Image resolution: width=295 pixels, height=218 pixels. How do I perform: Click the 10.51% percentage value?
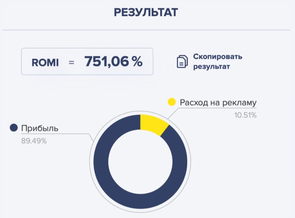tap(245, 115)
